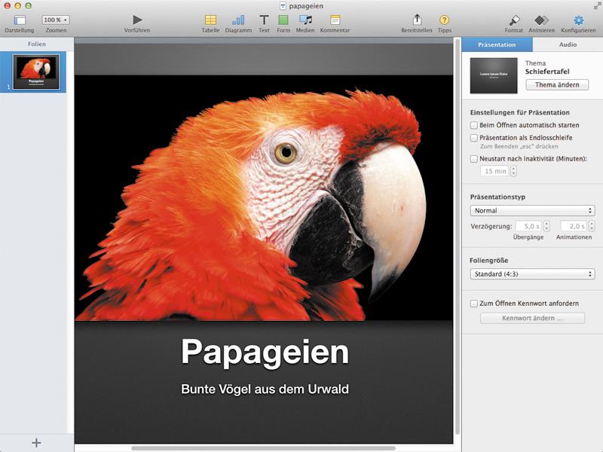Enable Präsentation als Endlosschleife
The height and width of the screenshot is (452, 603).
[x=474, y=138]
